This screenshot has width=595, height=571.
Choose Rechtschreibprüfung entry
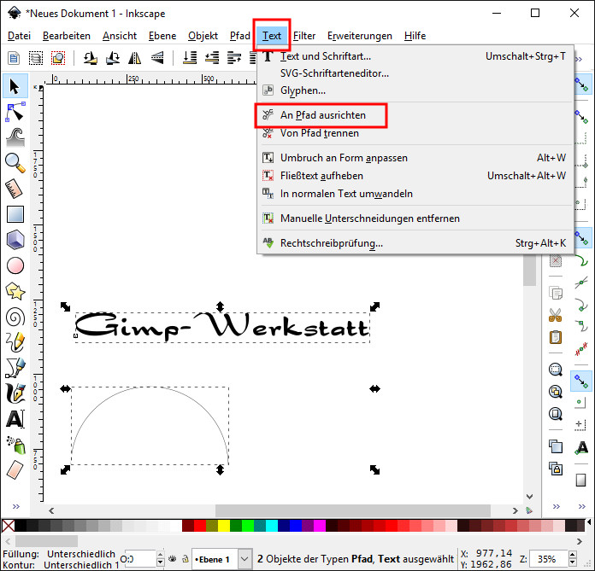pyautogui.click(x=332, y=243)
